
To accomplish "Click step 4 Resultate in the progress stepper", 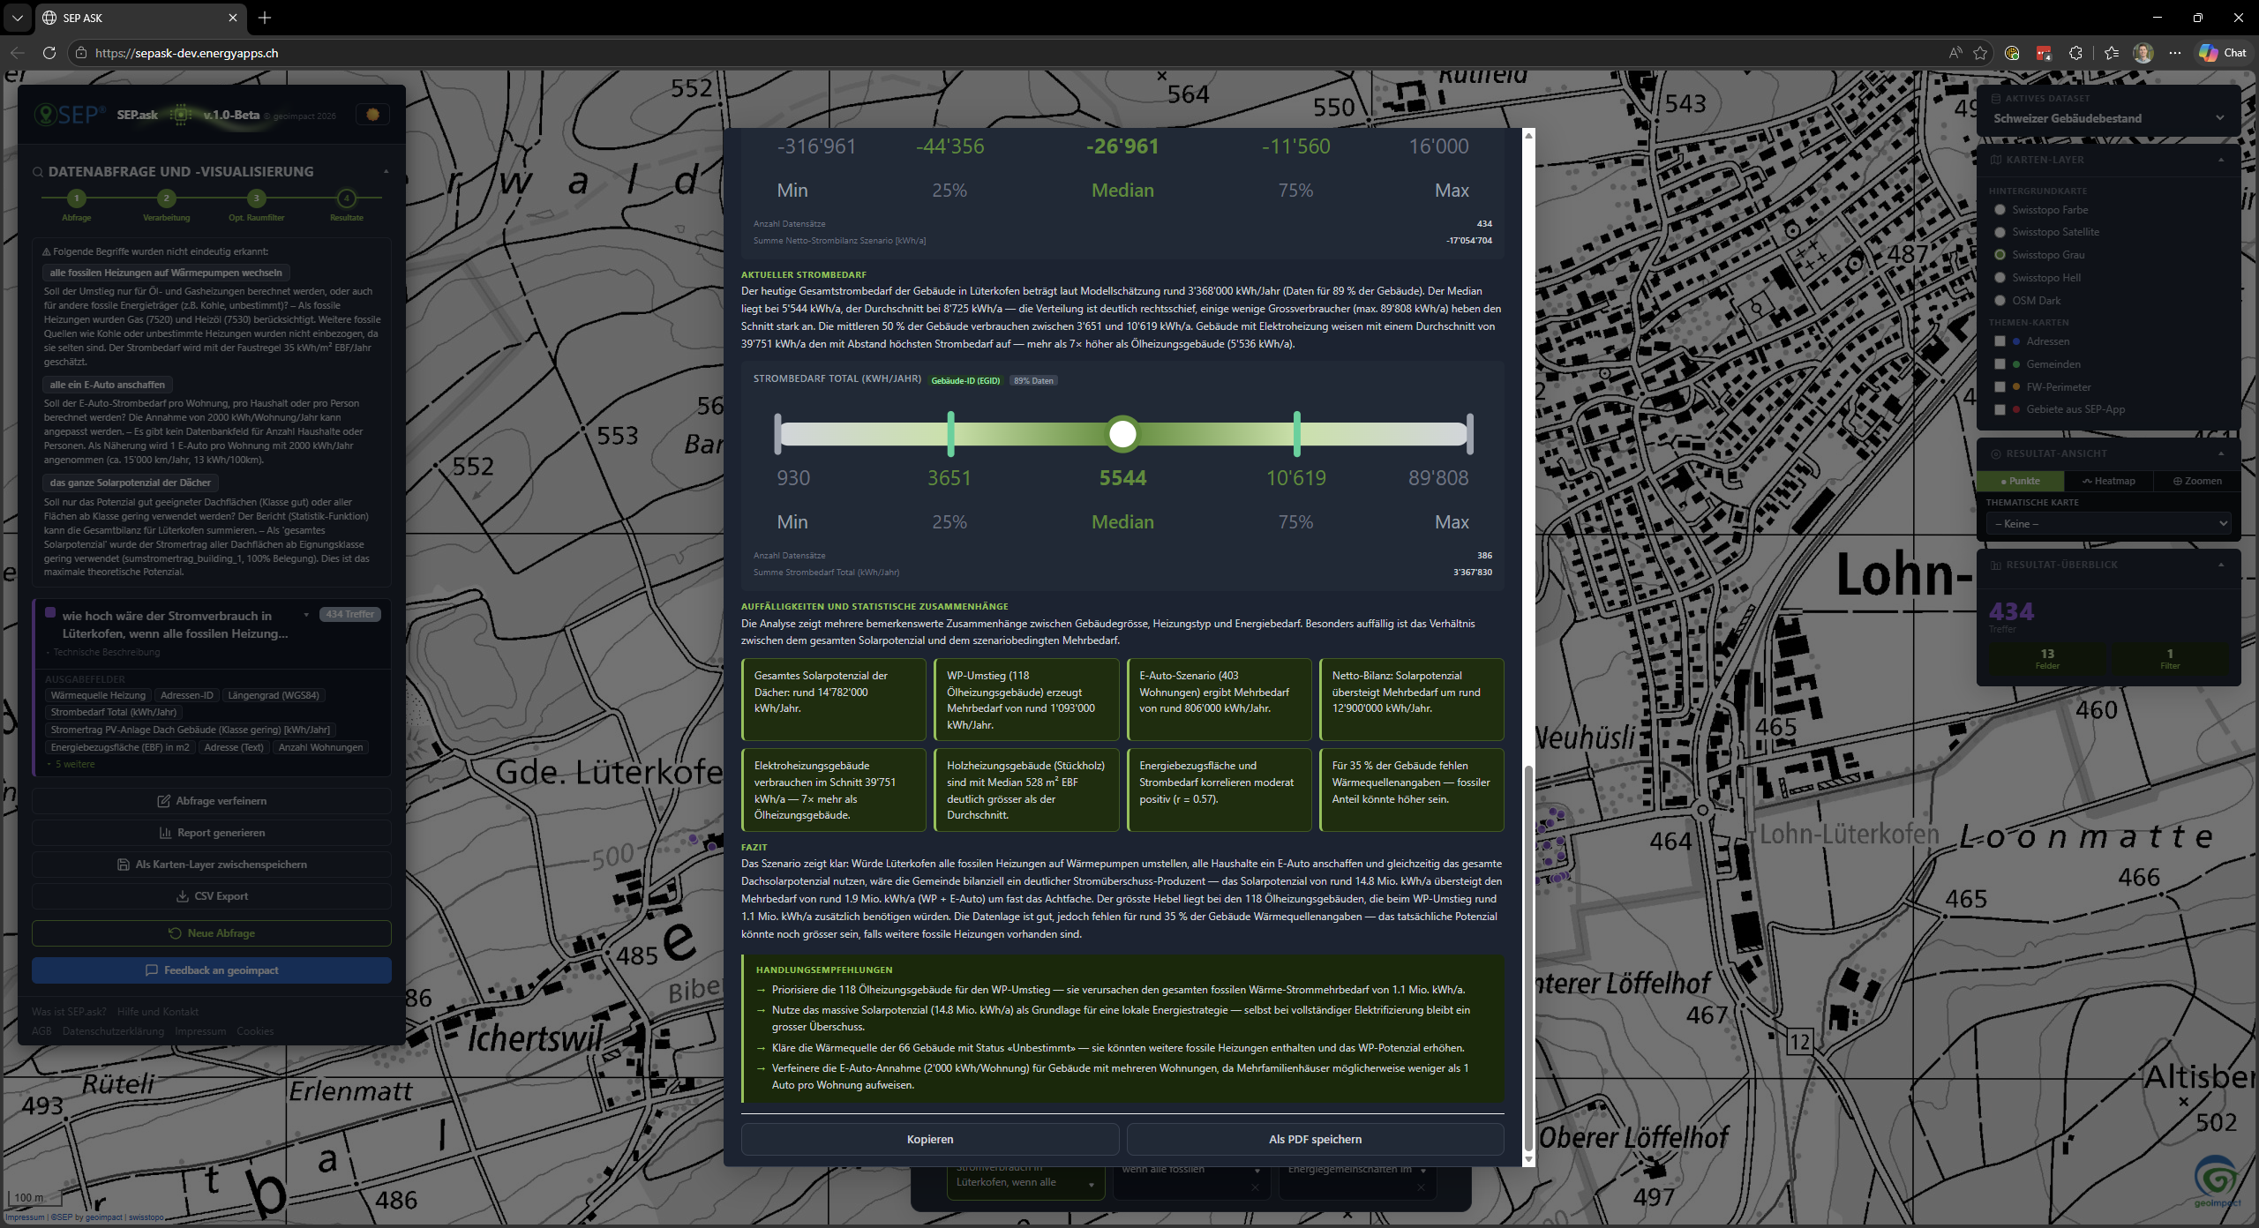I will click(347, 198).
